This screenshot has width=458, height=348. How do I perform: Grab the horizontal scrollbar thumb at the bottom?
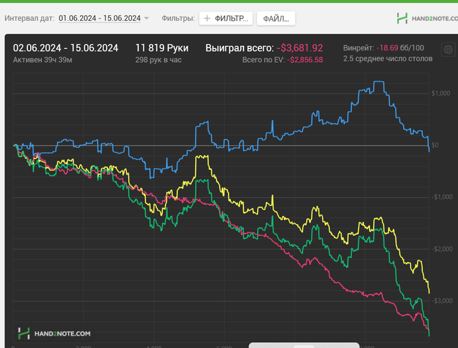304,345
